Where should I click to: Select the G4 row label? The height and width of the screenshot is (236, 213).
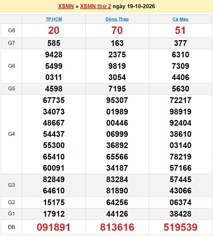pos(11,134)
